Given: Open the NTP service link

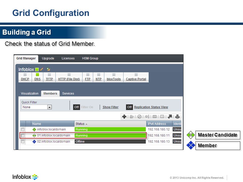Looking at the screenshot, I should click(x=98, y=79).
